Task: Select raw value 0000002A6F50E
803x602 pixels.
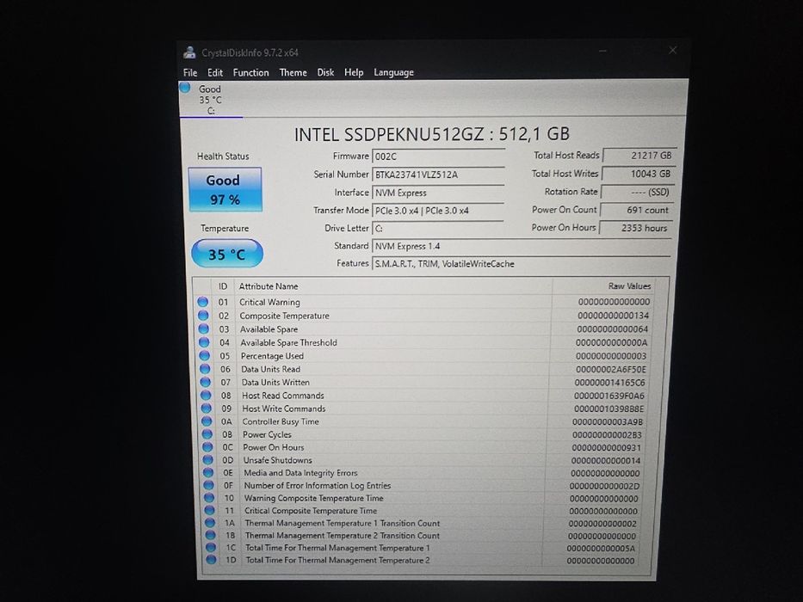Action: click(x=611, y=369)
